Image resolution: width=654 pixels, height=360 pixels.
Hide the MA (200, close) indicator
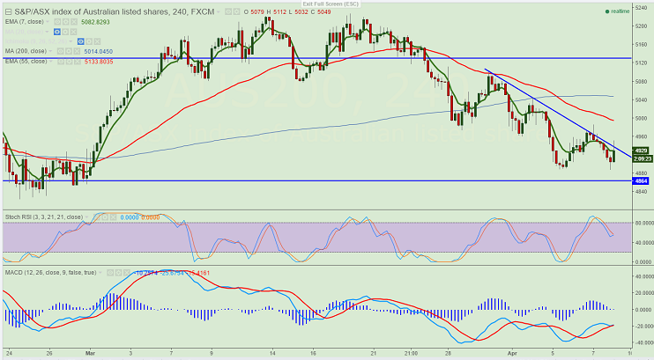[61, 51]
